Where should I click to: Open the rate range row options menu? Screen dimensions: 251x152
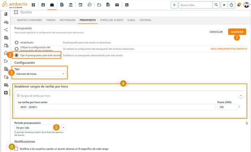coord(239,107)
